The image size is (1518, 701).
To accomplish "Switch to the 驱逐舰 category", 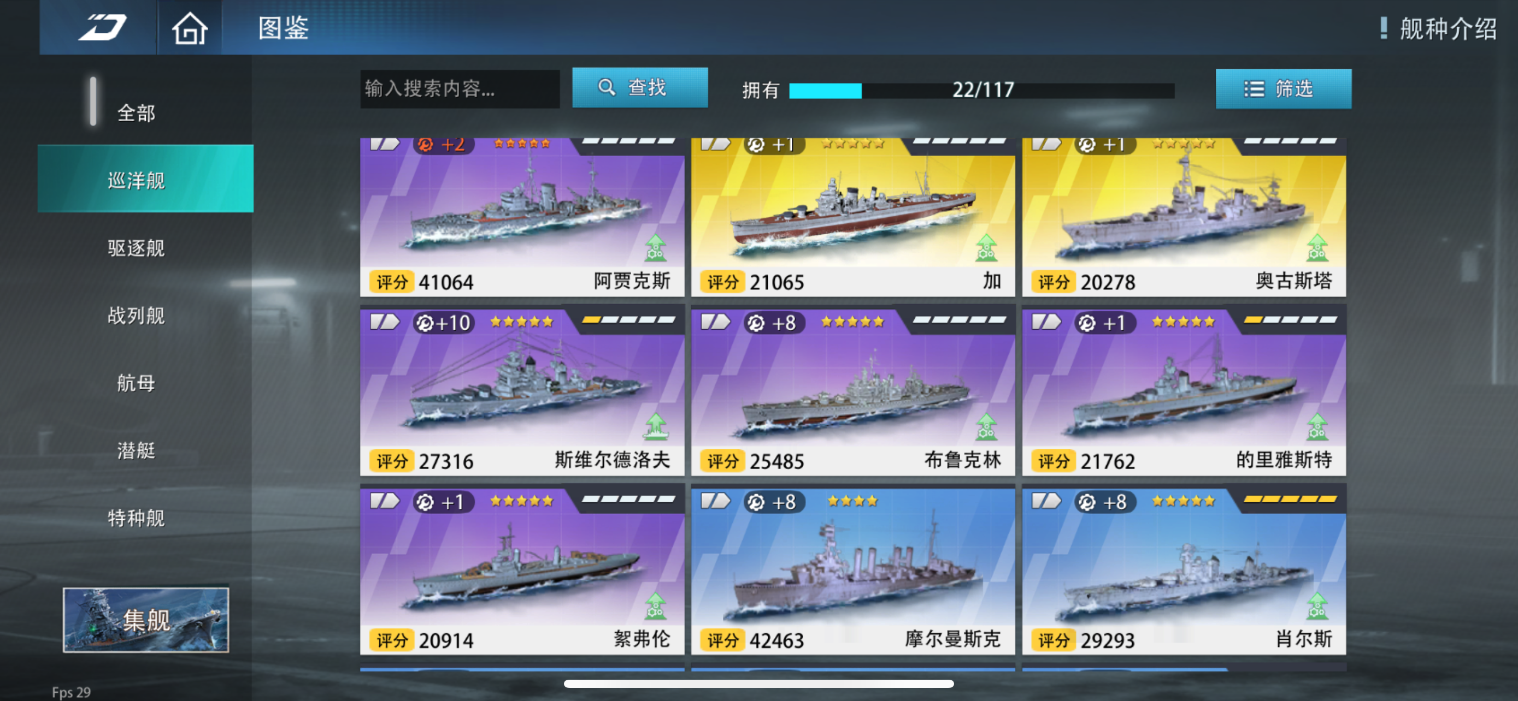I will [136, 248].
